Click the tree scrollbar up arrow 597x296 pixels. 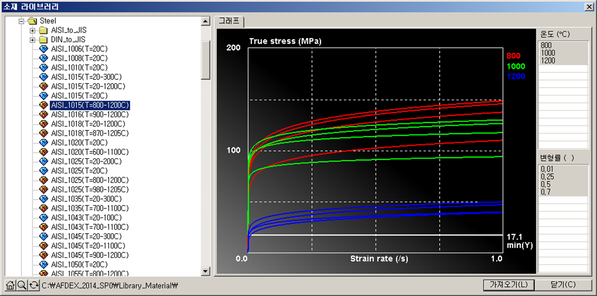tap(205, 22)
